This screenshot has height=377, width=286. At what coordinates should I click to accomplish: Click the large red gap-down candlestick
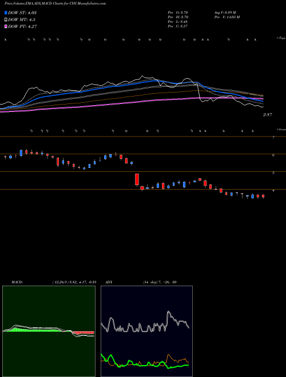pyautogui.click(x=137, y=179)
